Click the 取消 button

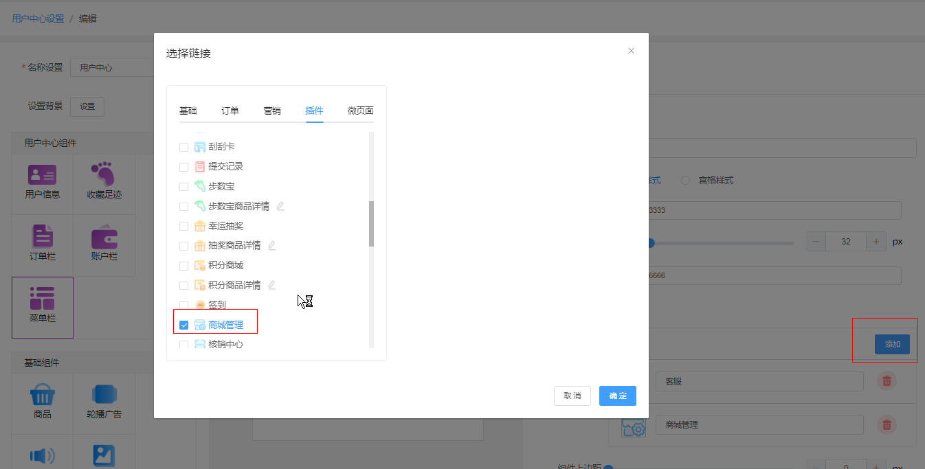[x=572, y=396]
